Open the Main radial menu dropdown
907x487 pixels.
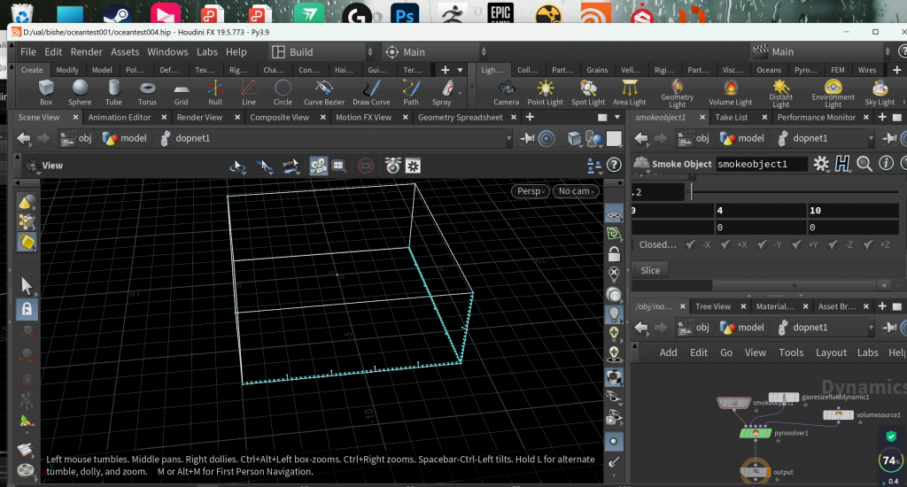[435, 52]
